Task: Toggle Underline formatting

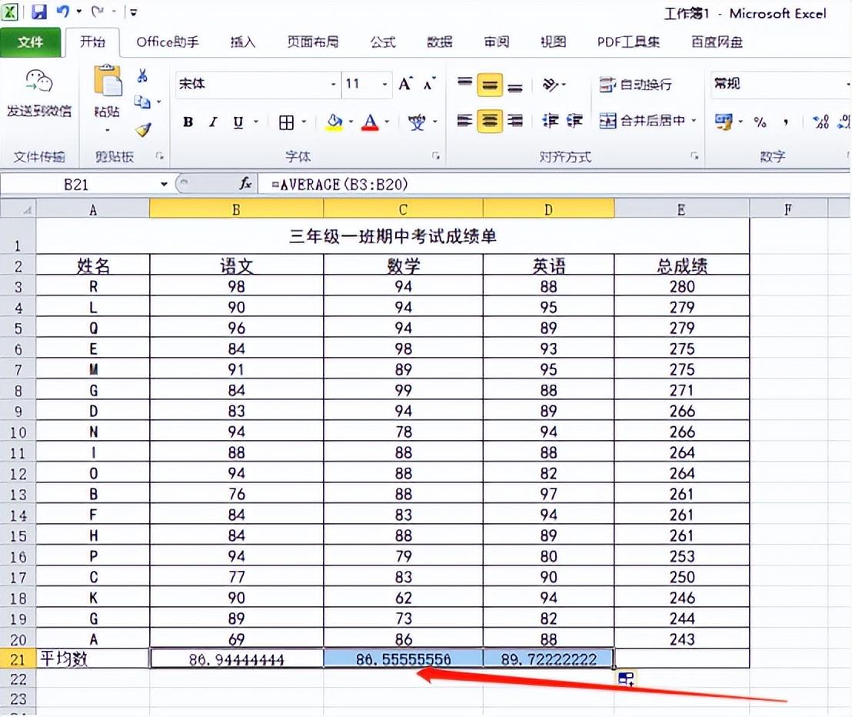Action: (x=238, y=122)
